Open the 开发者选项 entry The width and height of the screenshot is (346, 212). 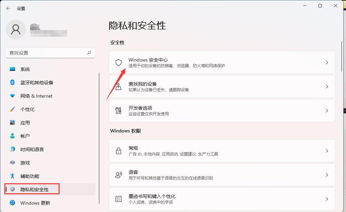click(222, 111)
